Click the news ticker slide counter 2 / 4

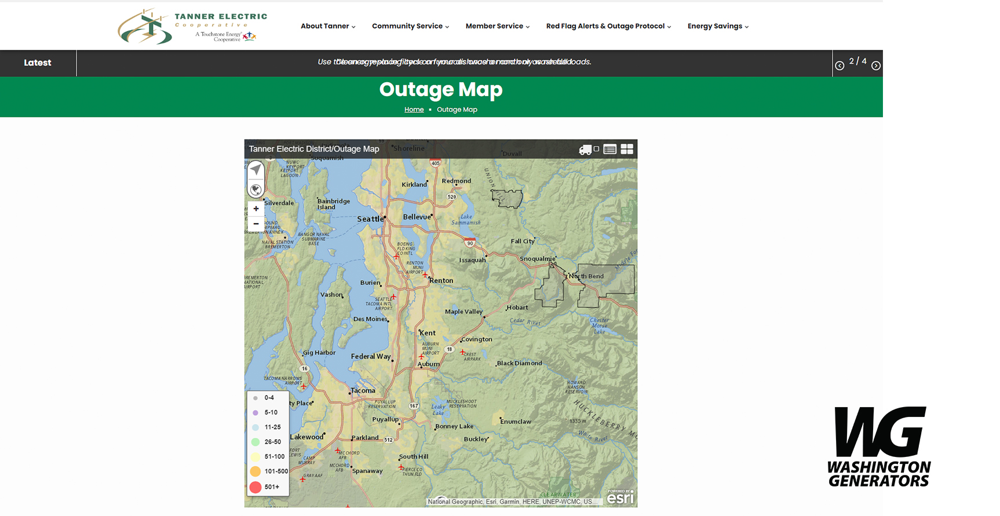(858, 61)
